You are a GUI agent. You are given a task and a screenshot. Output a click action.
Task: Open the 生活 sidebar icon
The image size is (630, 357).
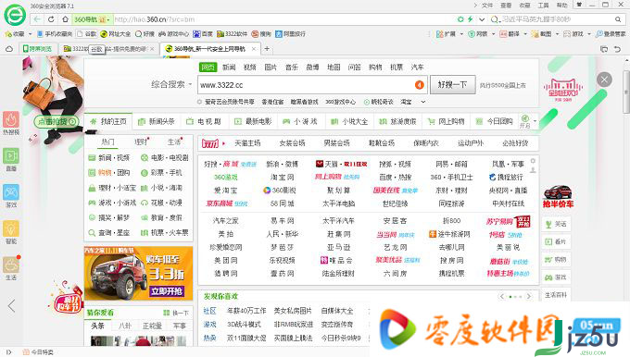pos(11,269)
